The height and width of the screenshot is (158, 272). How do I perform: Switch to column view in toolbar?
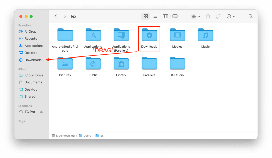click(165, 16)
